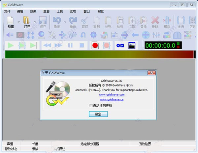Click the 确定 button

click(98, 114)
